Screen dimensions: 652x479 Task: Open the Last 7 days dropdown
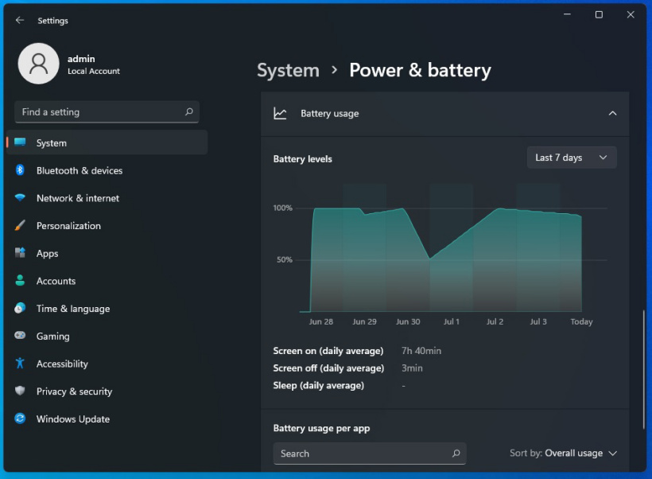571,157
